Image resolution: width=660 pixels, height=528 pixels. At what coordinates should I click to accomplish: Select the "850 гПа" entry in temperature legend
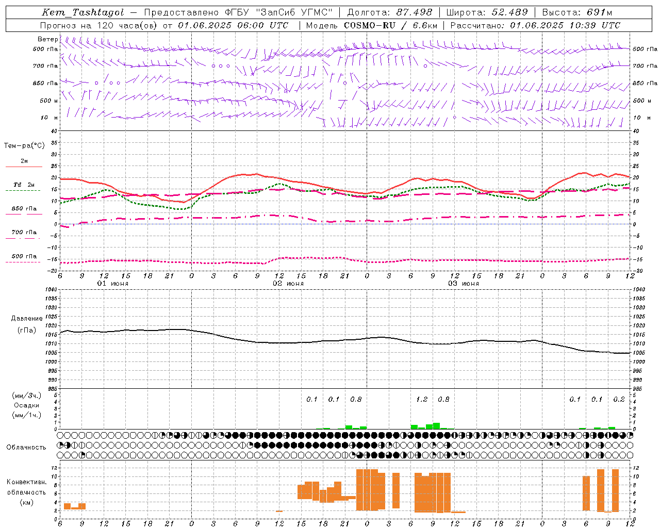24,209
